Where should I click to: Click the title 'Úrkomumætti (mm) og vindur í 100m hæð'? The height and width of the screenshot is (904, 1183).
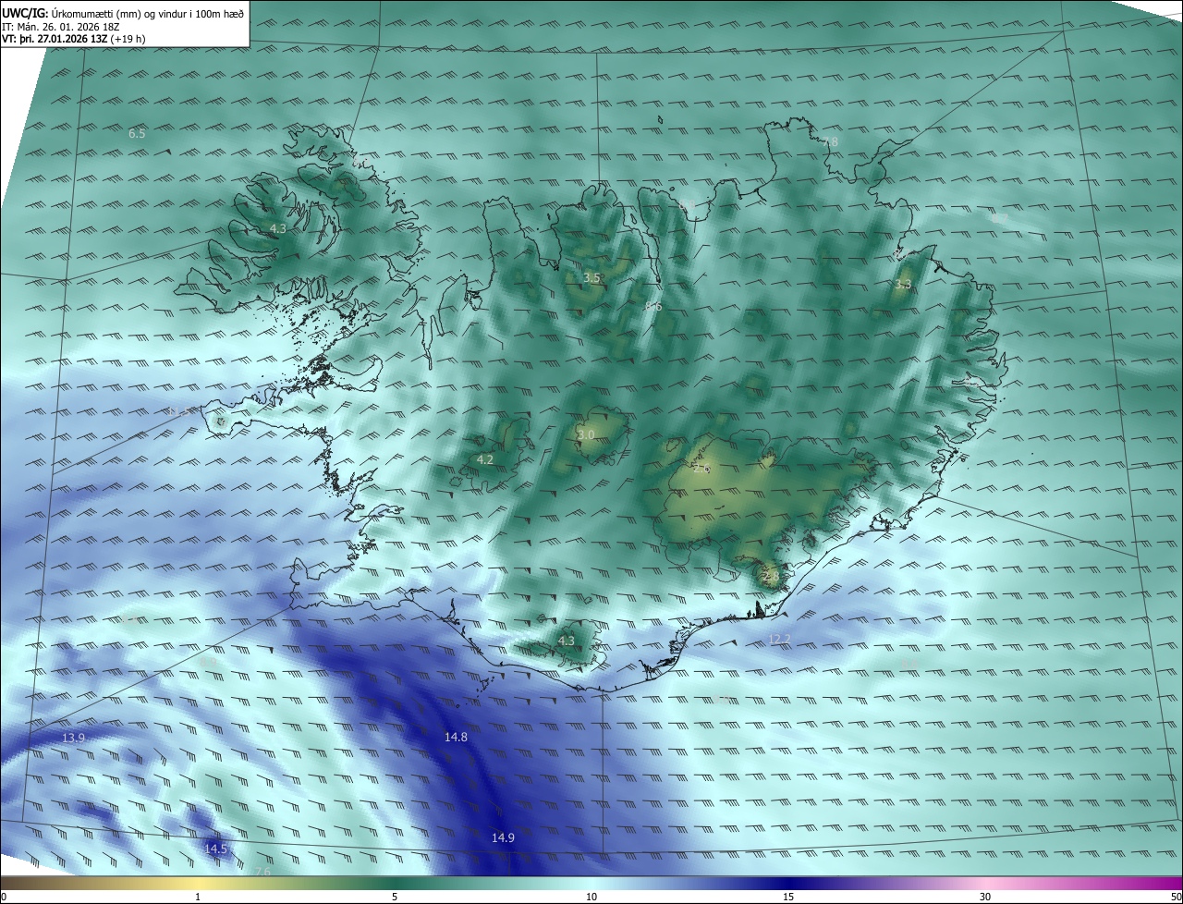pyautogui.click(x=148, y=12)
